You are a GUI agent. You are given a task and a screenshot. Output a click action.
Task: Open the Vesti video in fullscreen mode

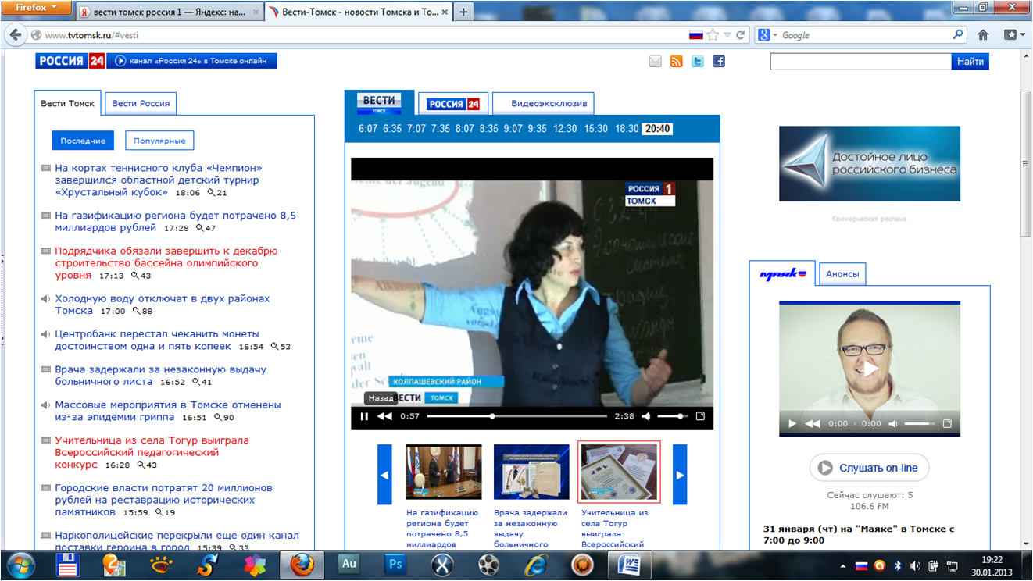pos(700,416)
